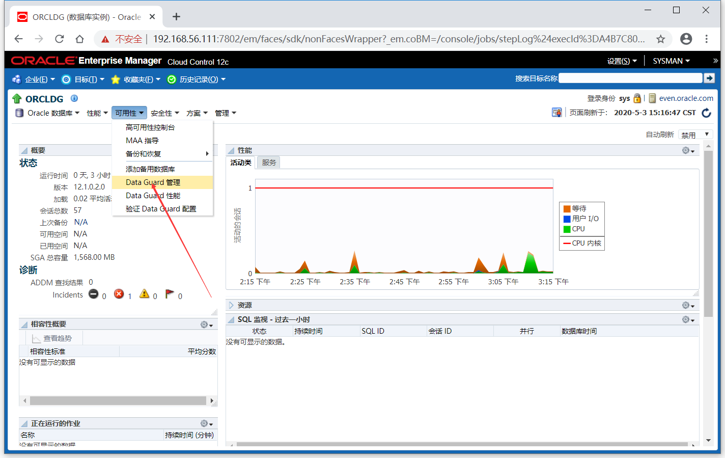Screen dimensions: 725x458
Task: Click ADDM findings count link
Action: click(x=91, y=282)
